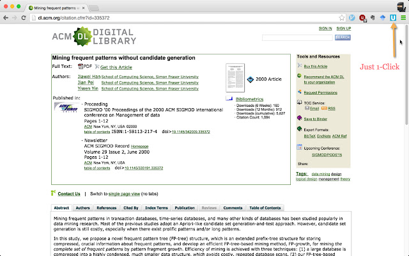The width and height of the screenshot is (409, 256).
Task: Click the logical design tag
Action: click(x=307, y=179)
